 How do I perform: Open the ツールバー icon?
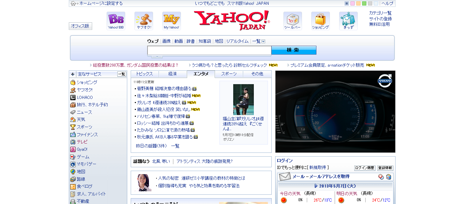293,21
